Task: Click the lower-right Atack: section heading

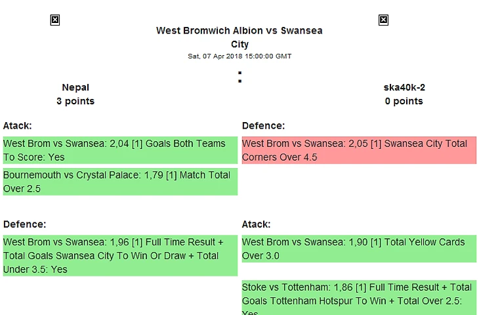Action: [x=256, y=224]
